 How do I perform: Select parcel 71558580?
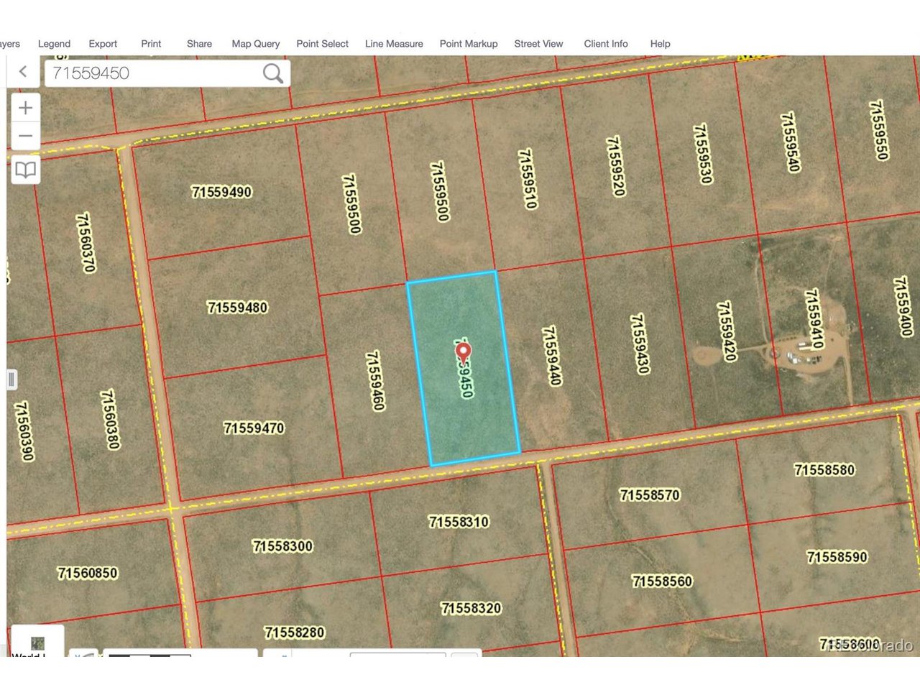(x=824, y=470)
